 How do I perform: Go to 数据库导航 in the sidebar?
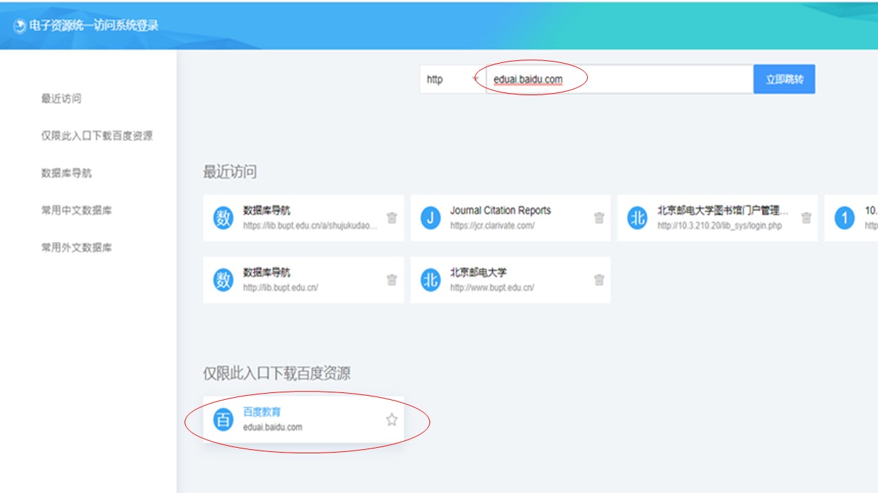tap(66, 173)
